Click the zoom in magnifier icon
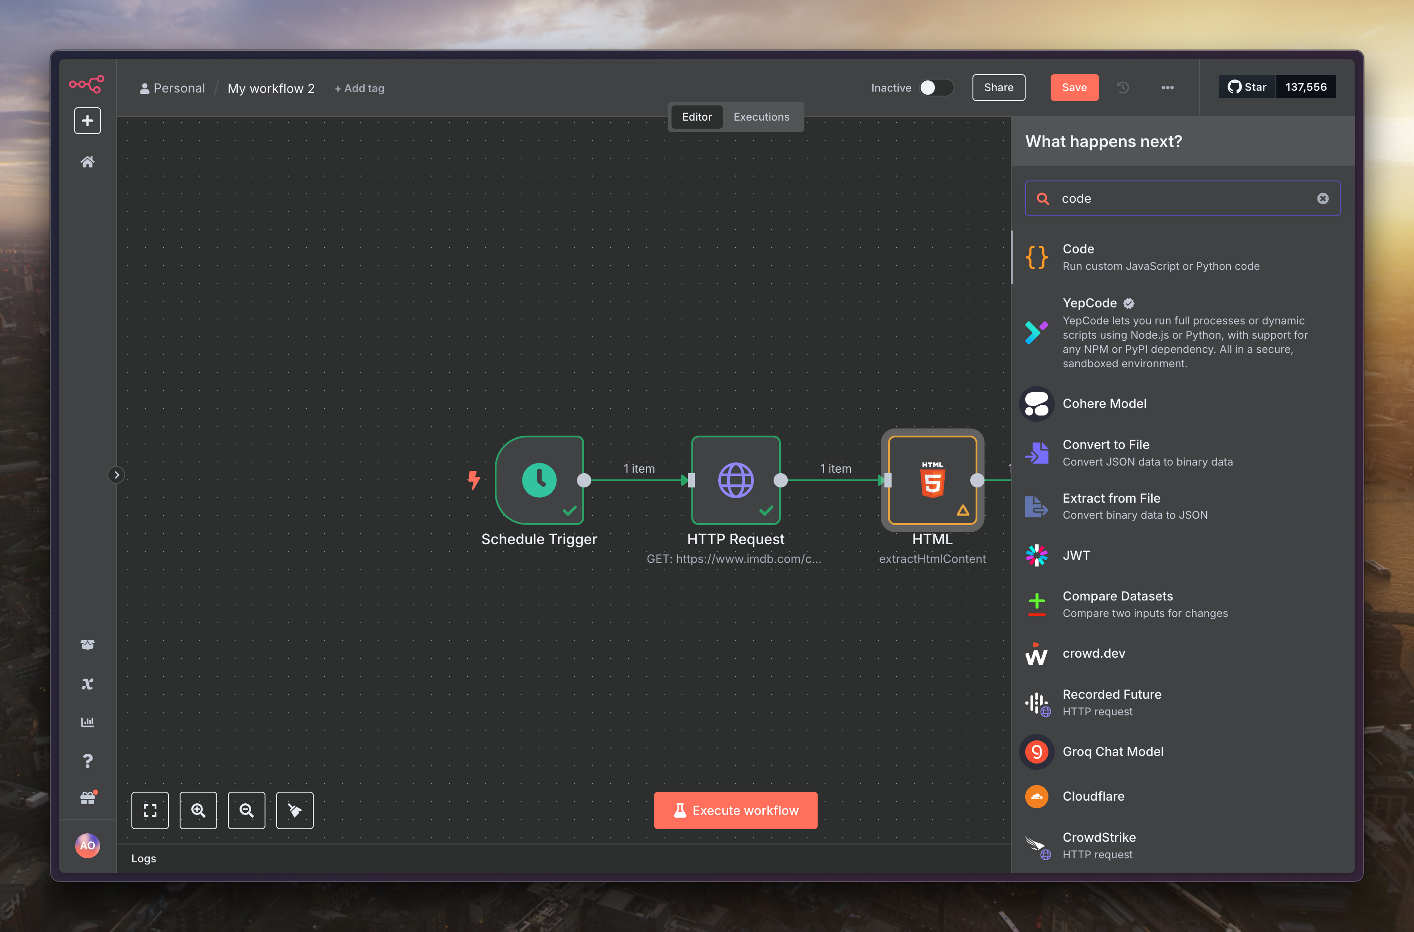Viewport: 1414px width, 932px height. click(x=198, y=810)
